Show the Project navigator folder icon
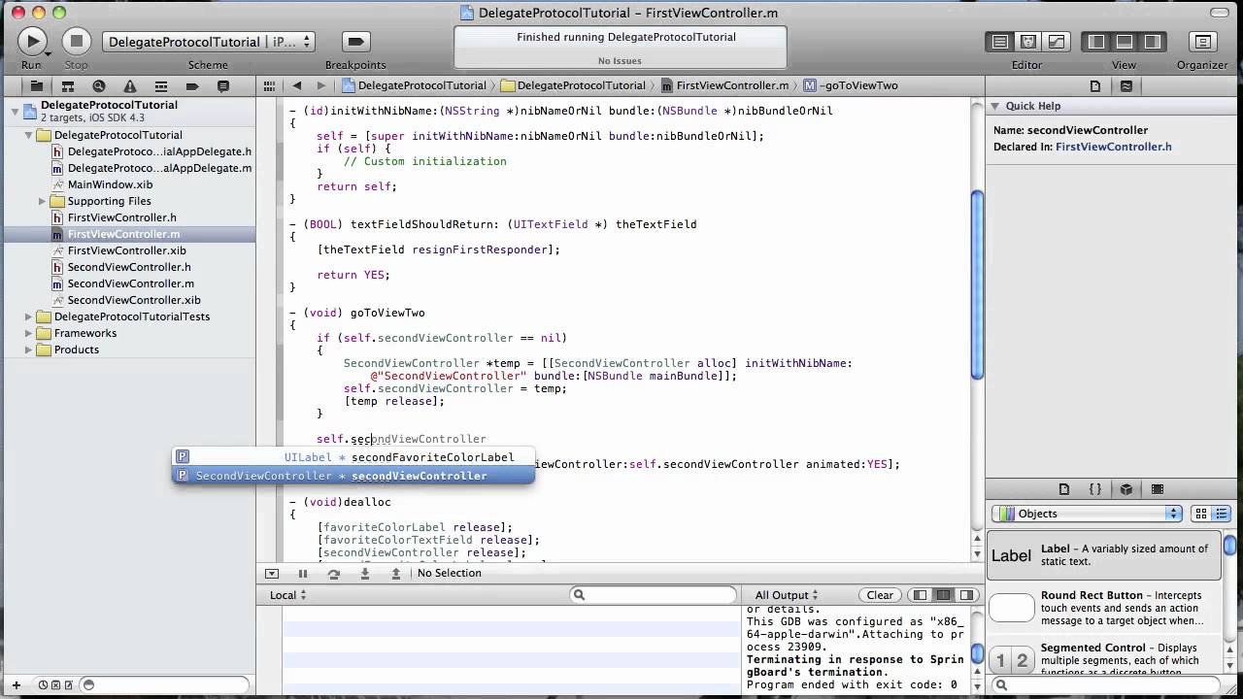The image size is (1243, 699). (37, 85)
